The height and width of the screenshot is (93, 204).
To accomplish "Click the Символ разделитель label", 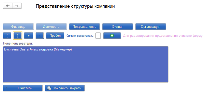I will tap(80, 36).
